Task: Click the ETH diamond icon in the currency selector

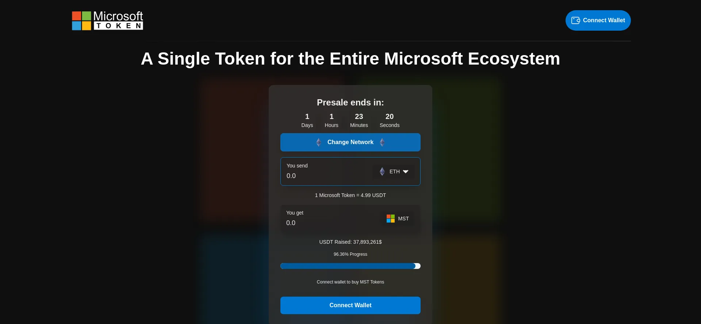Action: 382,171
